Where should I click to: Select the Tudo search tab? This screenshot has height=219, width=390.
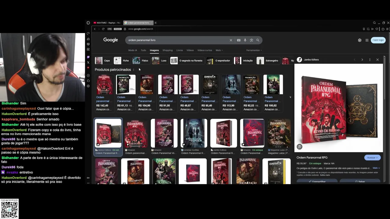click(143, 50)
